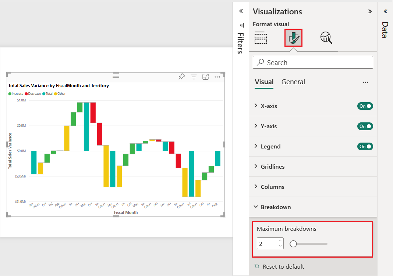Open the ellipsis menu beside General tab
The width and height of the screenshot is (393, 276).
point(365,82)
